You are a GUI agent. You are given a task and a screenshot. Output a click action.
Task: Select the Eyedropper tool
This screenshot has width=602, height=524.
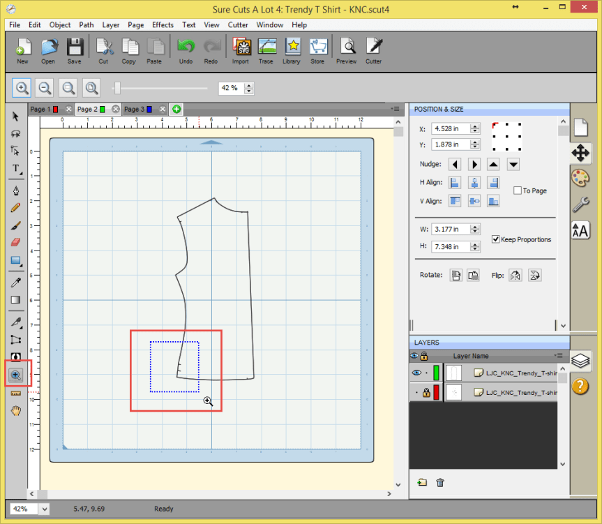pos(15,282)
